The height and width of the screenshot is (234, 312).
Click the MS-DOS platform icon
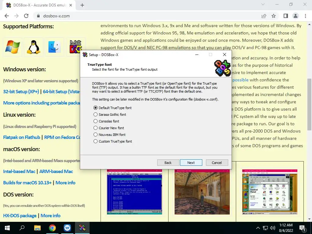click(76, 47)
